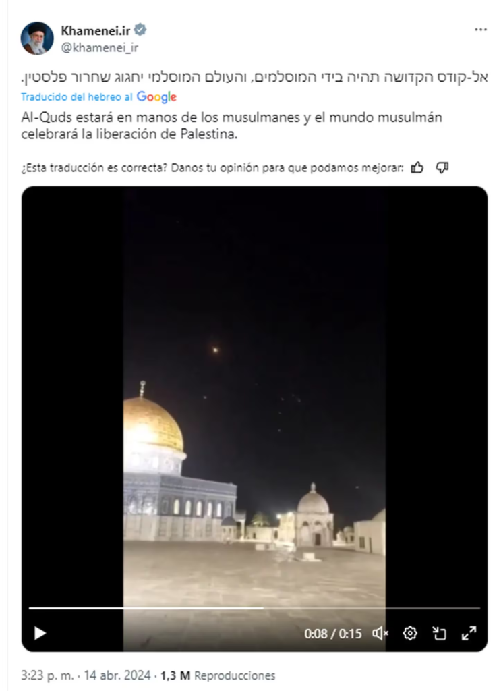This screenshot has height=691, width=499.
Task: Unmute the video sound
Action: click(380, 633)
